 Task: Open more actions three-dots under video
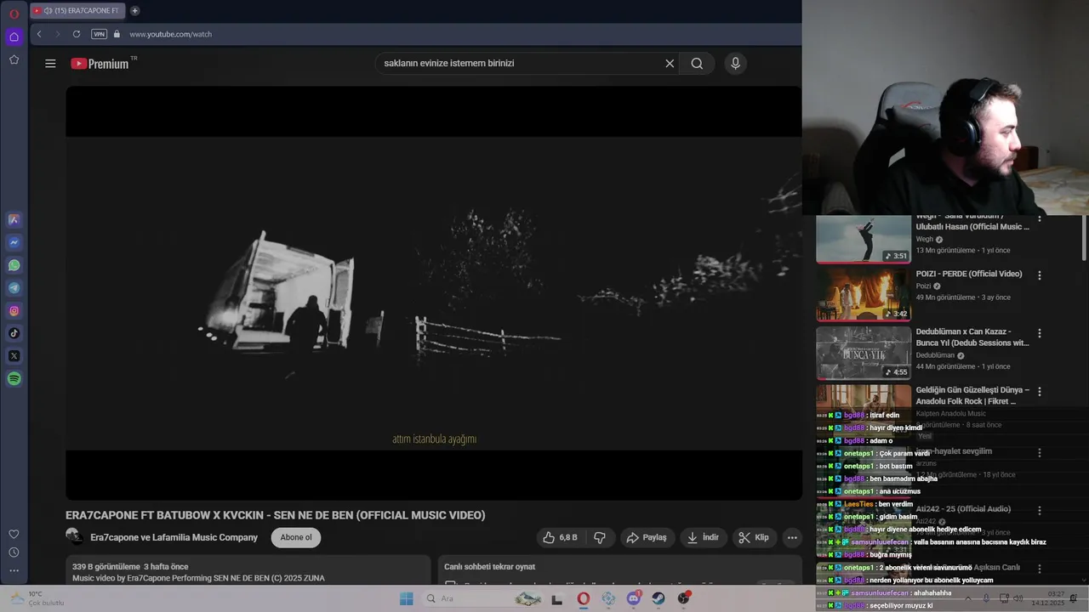click(x=792, y=537)
